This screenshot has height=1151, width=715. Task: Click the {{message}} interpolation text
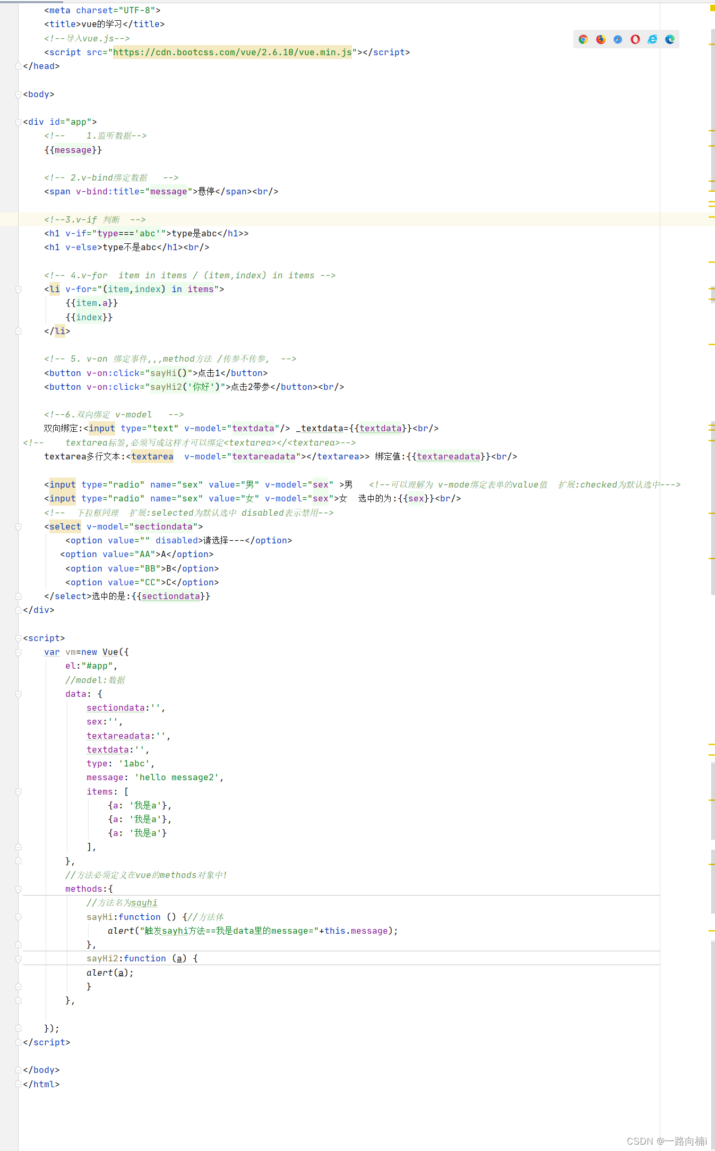(x=73, y=150)
